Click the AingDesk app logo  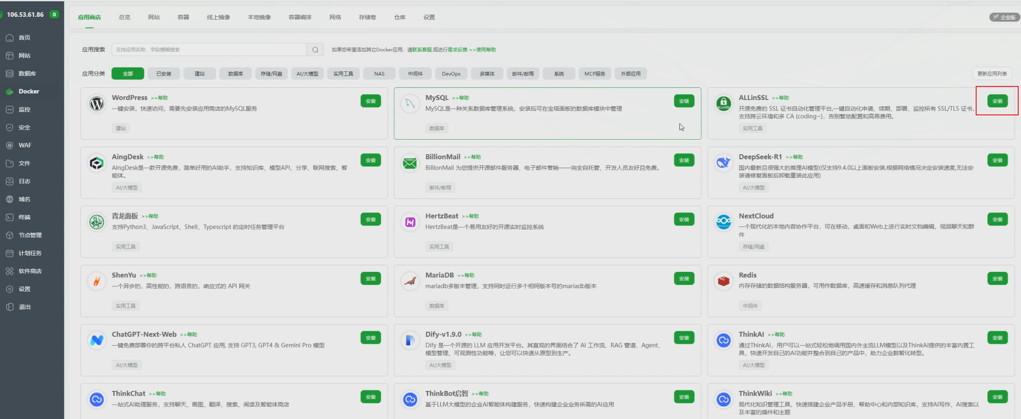pos(97,163)
